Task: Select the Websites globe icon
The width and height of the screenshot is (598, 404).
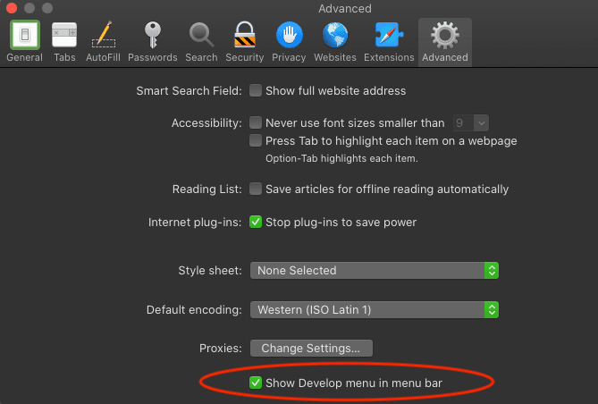Action: pyautogui.click(x=335, y=41)
